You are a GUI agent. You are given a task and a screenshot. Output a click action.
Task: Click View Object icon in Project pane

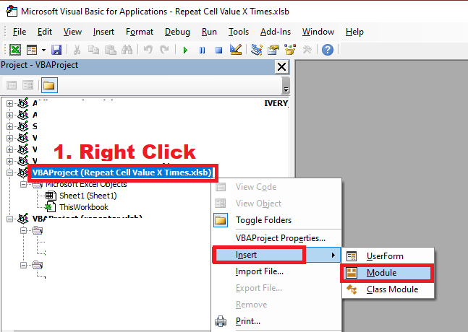point(27,85)
